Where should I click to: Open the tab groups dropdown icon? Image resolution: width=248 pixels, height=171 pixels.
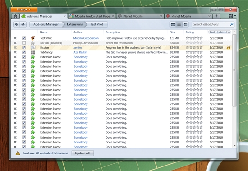(x=232, y=16)
